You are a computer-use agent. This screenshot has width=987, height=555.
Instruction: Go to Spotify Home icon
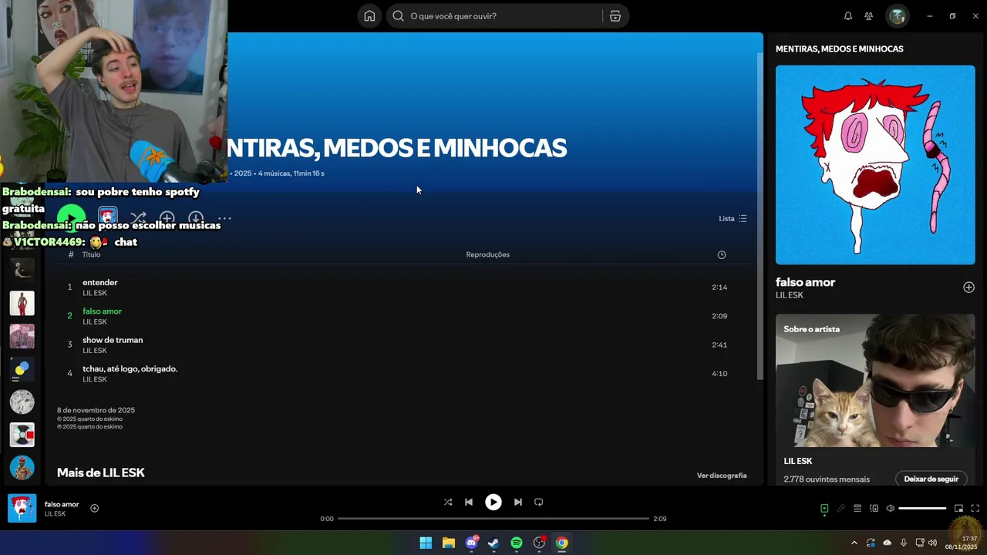tap(369, 16)
